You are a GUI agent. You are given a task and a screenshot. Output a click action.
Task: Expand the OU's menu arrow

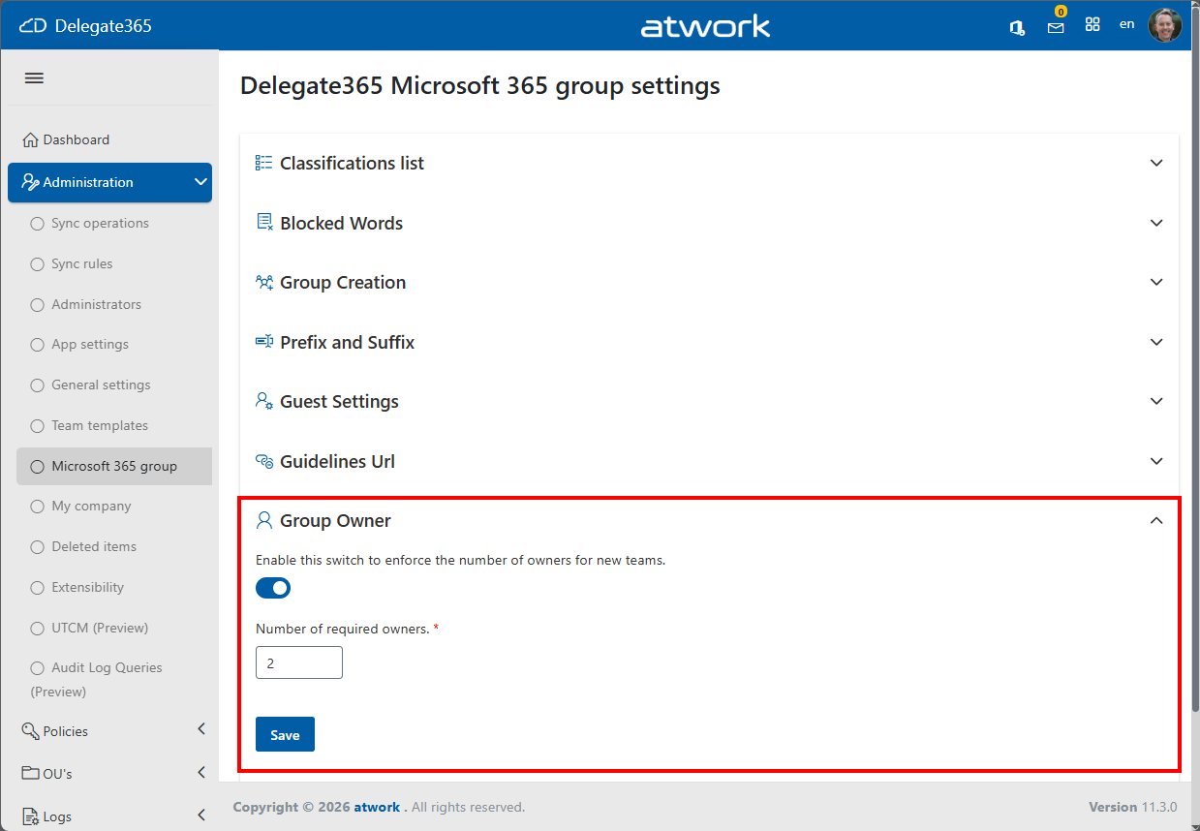(x=201, y=772)
